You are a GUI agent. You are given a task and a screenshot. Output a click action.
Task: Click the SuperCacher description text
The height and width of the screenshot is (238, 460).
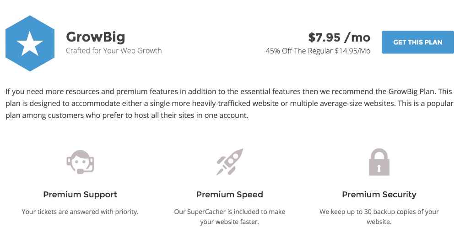(x=230, y=217)
